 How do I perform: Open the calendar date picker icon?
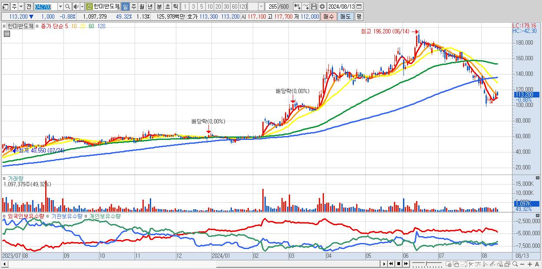[x=359, y=6]
